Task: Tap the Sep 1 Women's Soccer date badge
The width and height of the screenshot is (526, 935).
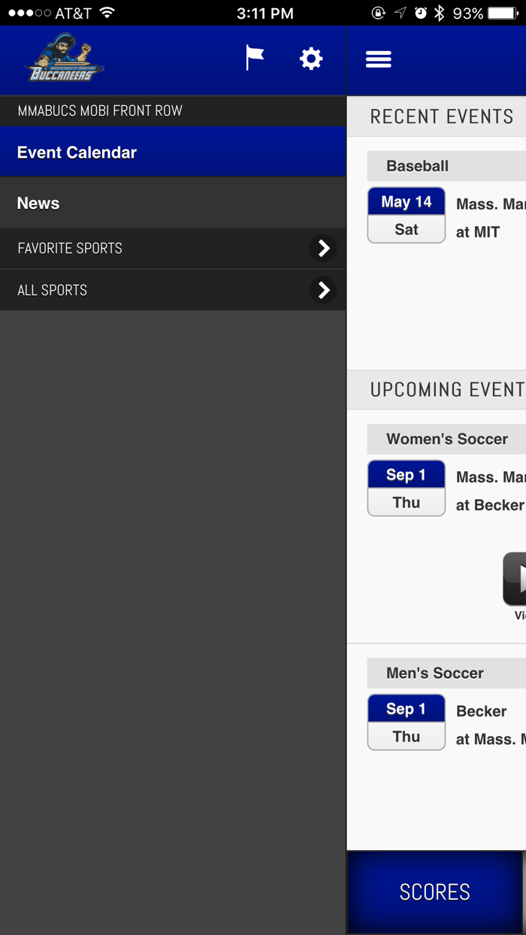Action: point(406,488)
